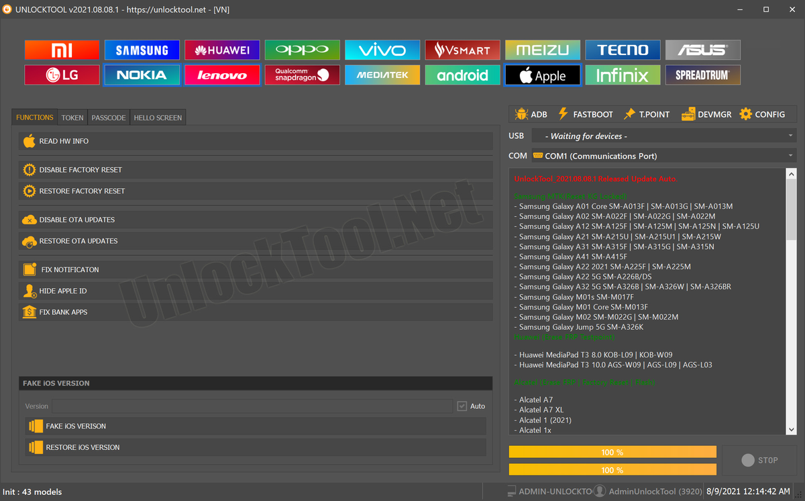Click FIX BANK APPS button
Image resolution: width=805 pixels, height=501 pixels.
[256, 312]
